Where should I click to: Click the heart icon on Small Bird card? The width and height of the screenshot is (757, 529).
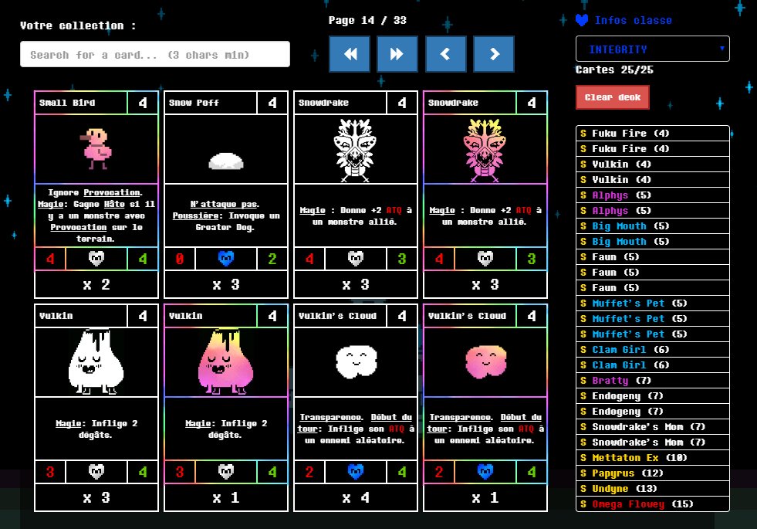[x=96, y=259]
